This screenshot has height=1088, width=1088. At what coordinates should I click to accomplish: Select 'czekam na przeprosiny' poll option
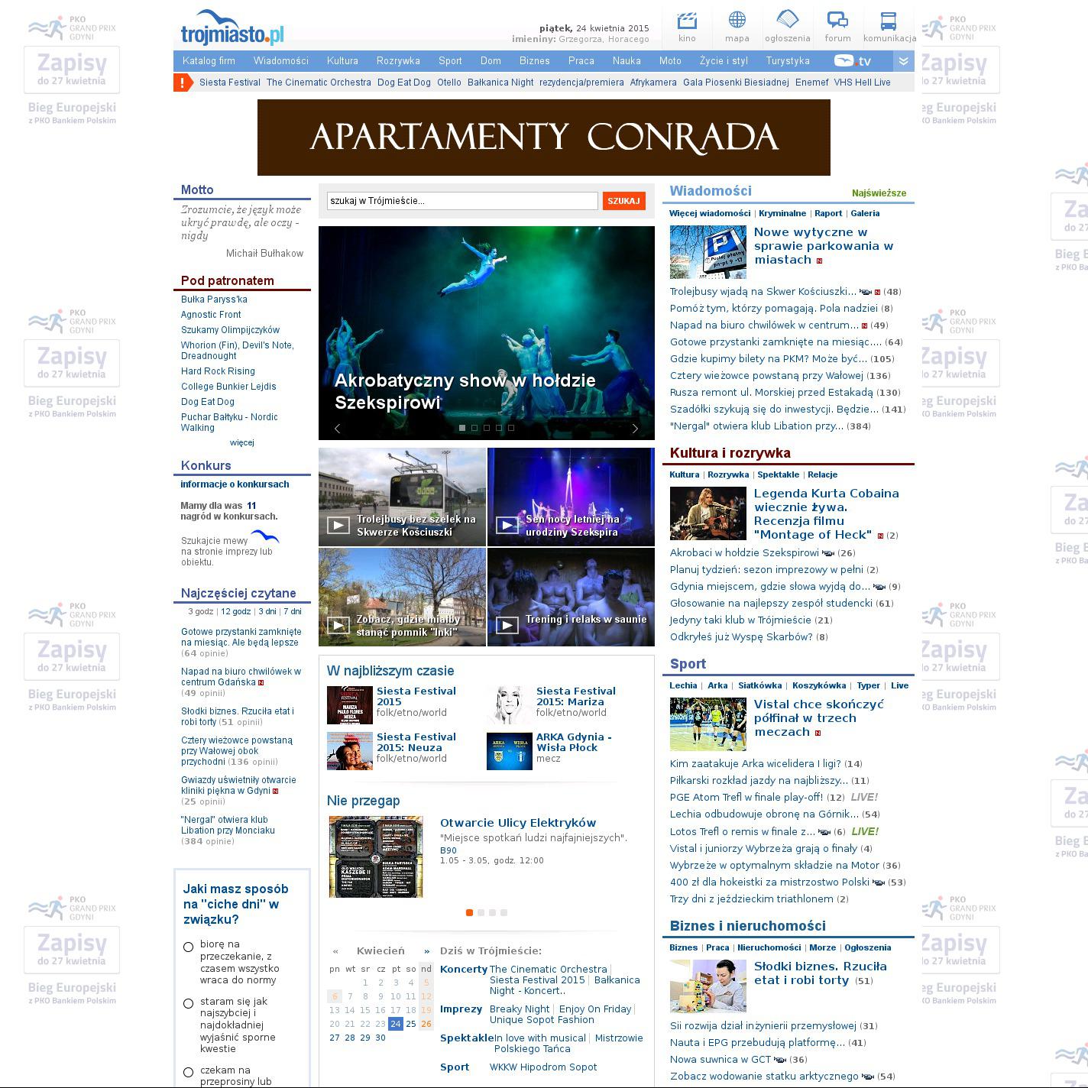pos(188,1073)
